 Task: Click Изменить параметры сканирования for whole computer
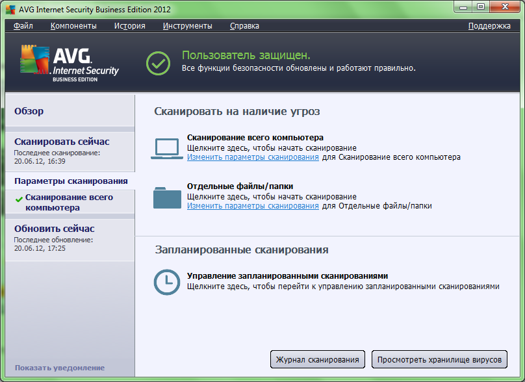click(253, 157)
